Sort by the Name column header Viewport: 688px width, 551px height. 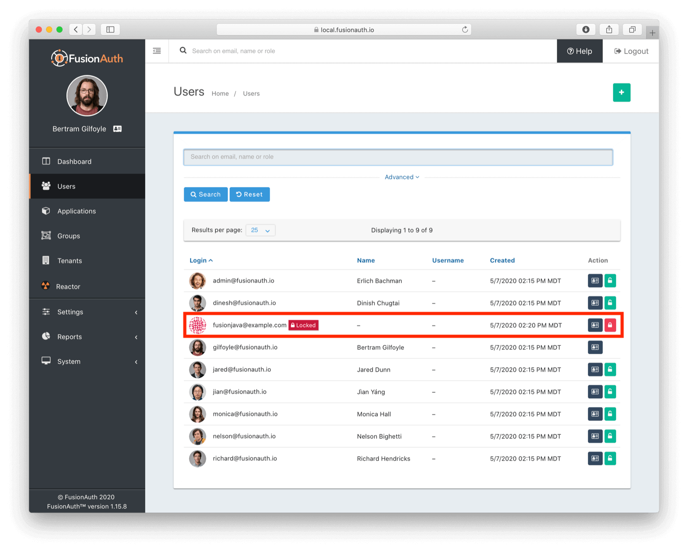(366, 260)
